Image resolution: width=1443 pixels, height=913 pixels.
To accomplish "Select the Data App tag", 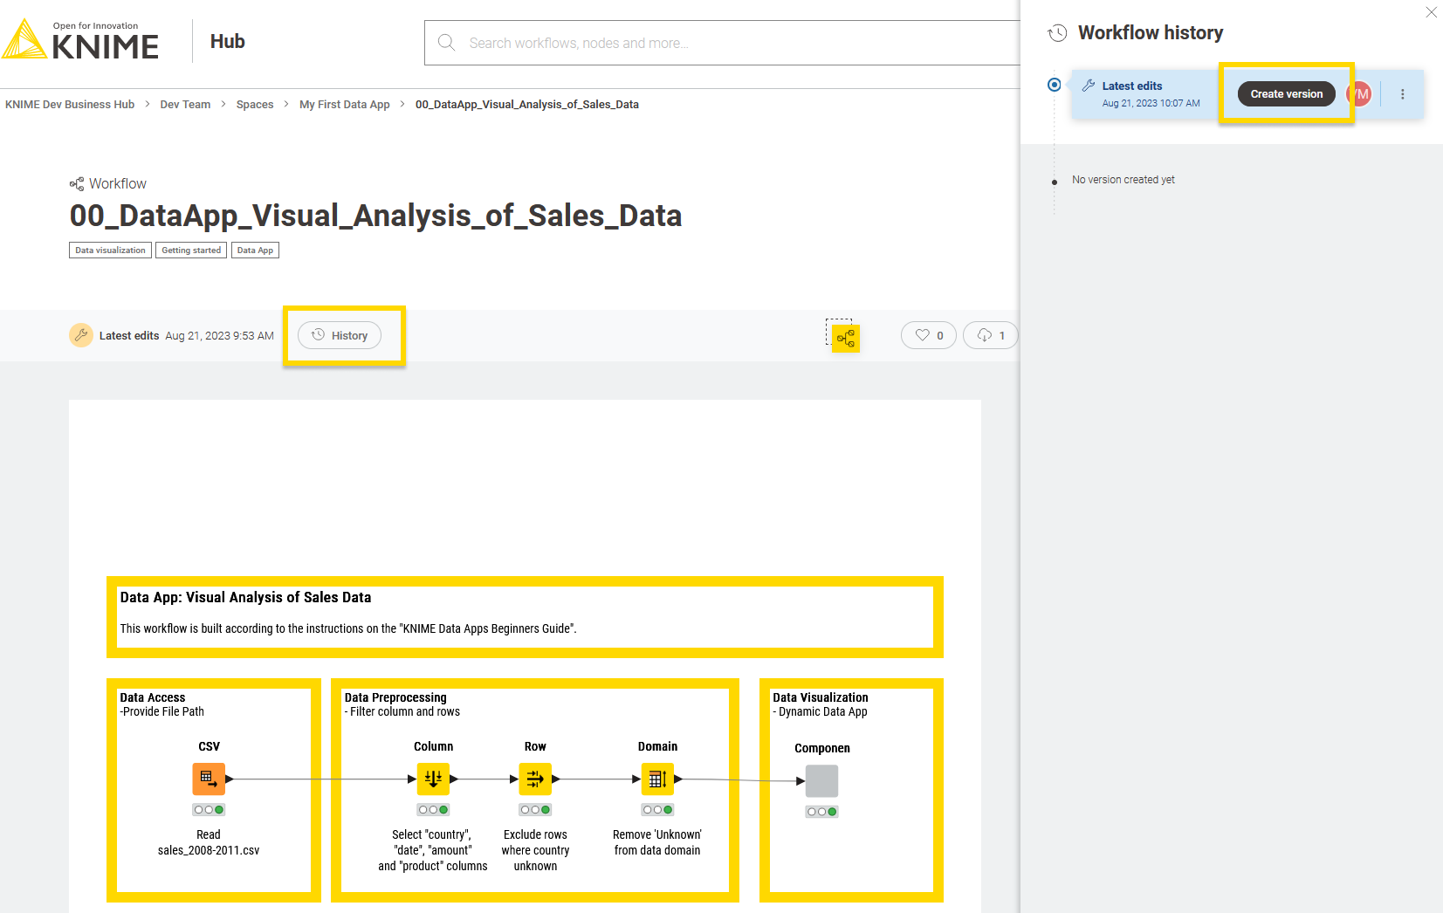I will [255, 251].
